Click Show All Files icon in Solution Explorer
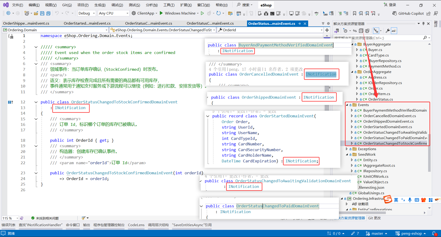 tap(367, 31)
